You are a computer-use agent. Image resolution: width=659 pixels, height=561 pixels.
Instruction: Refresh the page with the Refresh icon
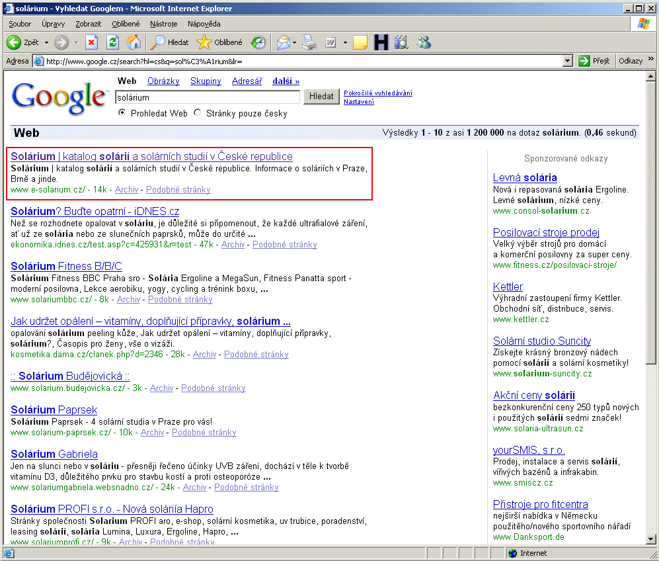coord(112,42)
